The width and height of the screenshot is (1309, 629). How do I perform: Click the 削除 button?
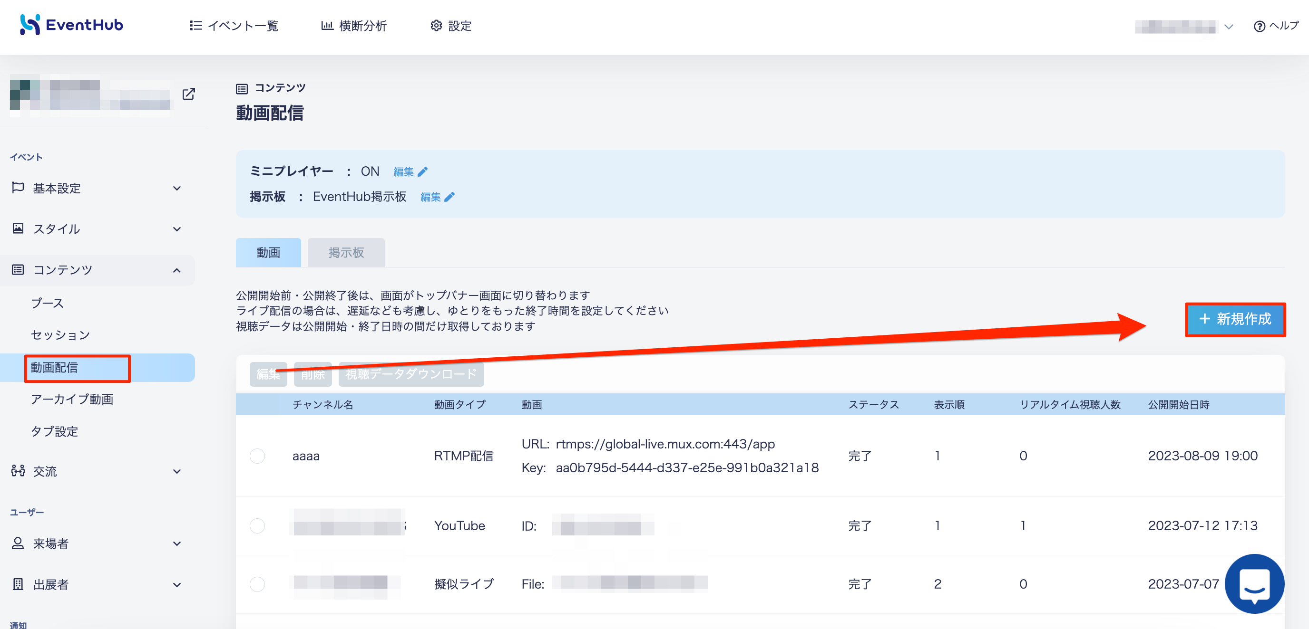pos(313,374)
